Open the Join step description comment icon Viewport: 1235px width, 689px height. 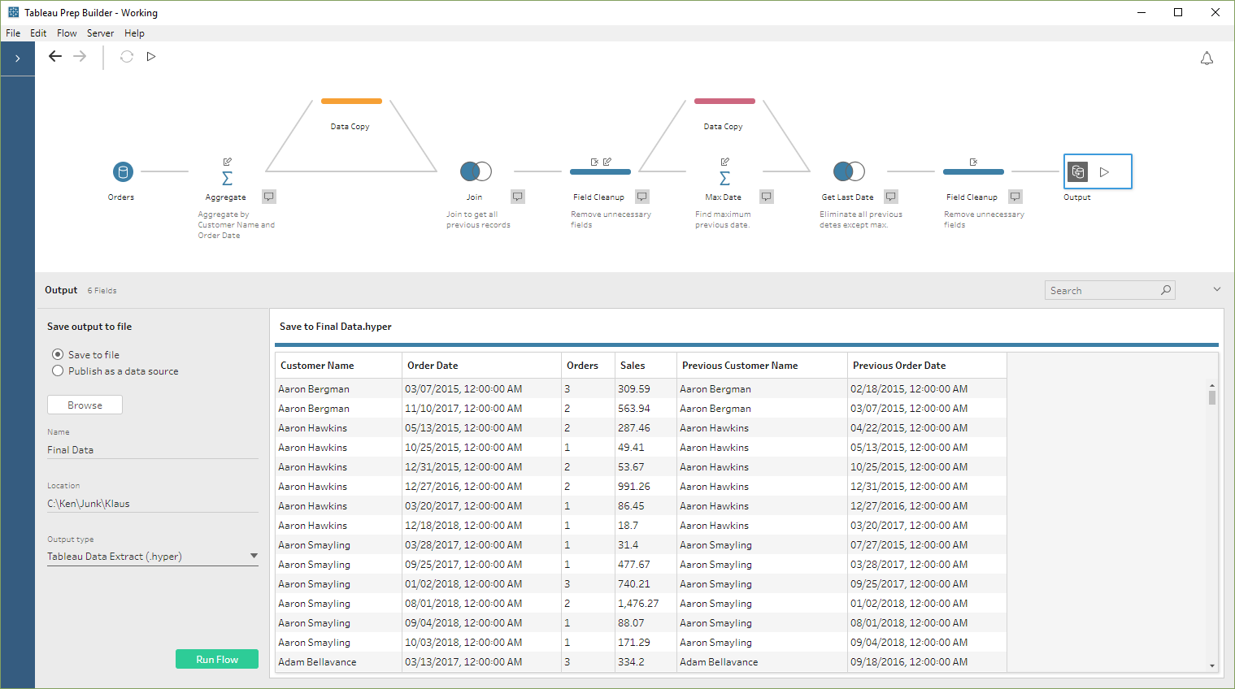click(518, 197)
